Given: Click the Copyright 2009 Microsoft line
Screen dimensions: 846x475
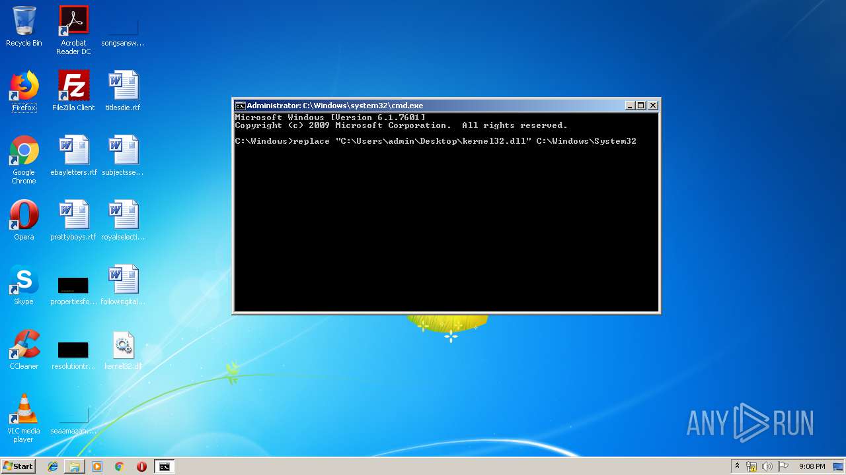Looking at the screenshot, I should pos(401,125).
